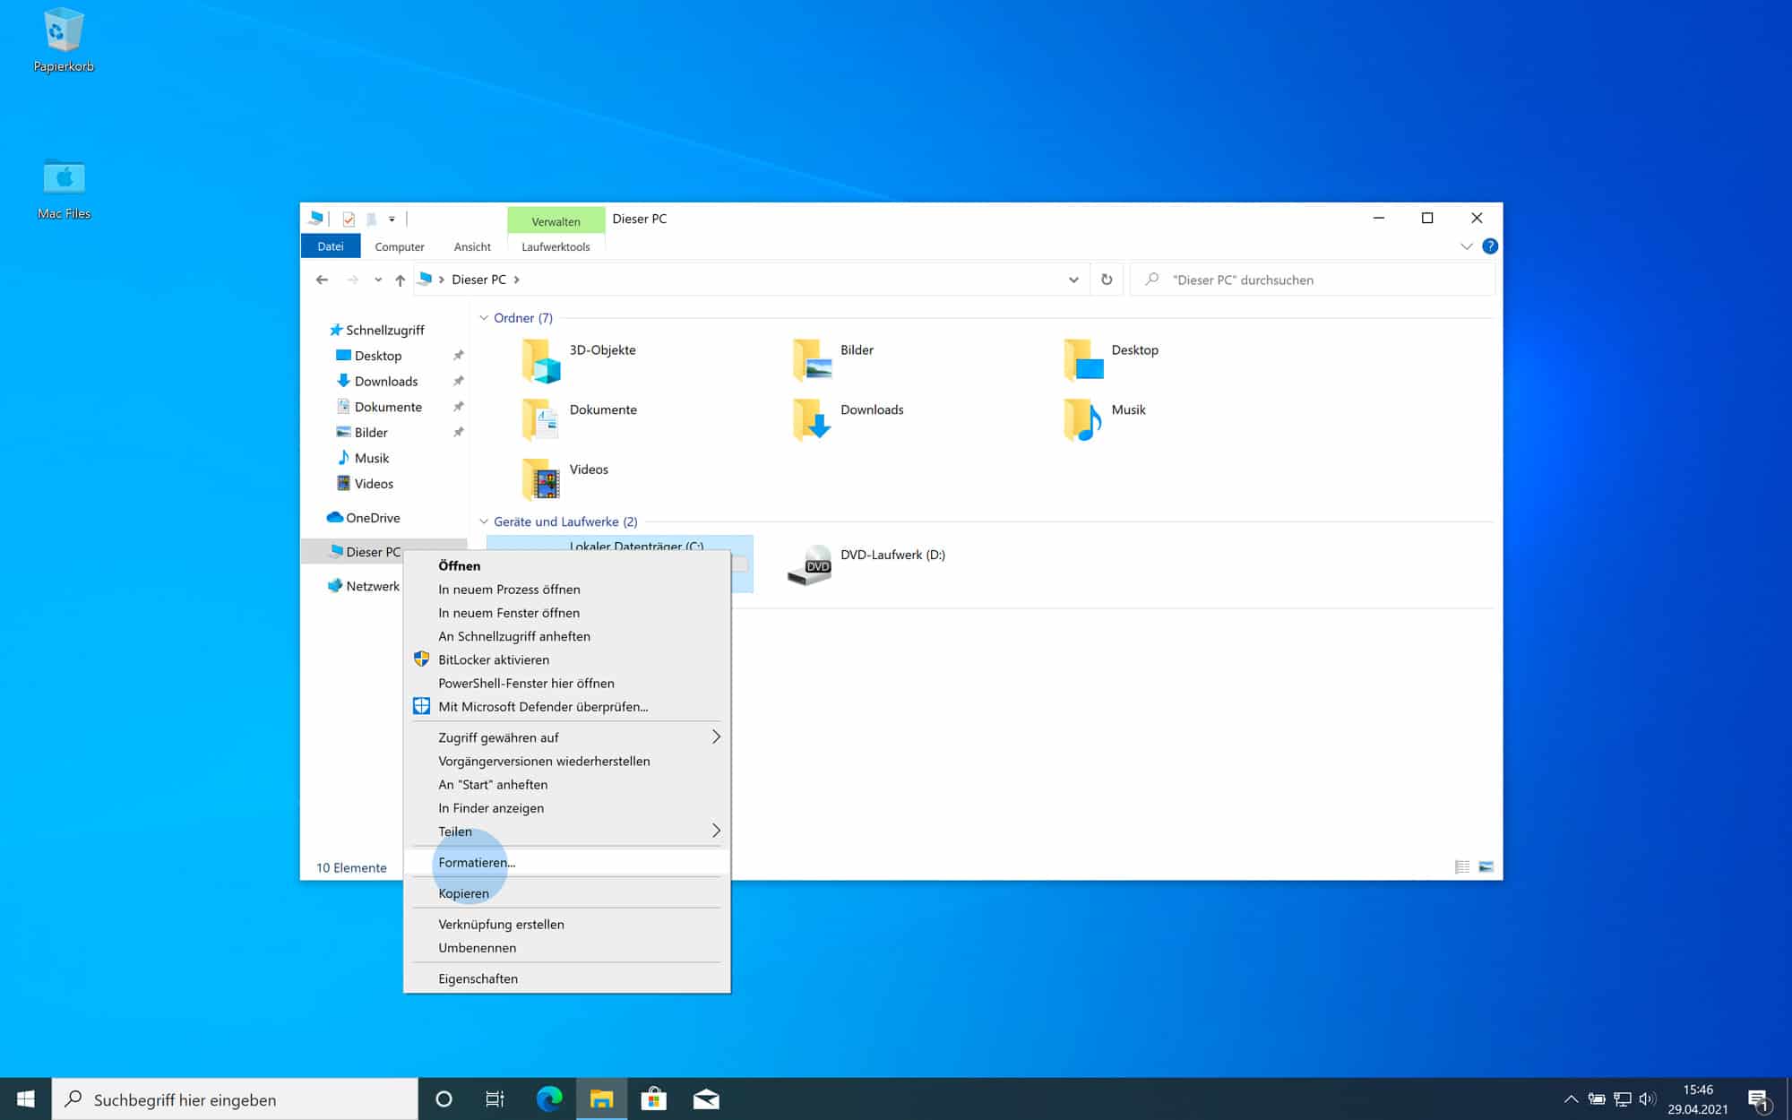The height and width of the screenshot is (1120, 1792).
Task: Click the properties quick access toolbar icon
Action: click(349, 219)
